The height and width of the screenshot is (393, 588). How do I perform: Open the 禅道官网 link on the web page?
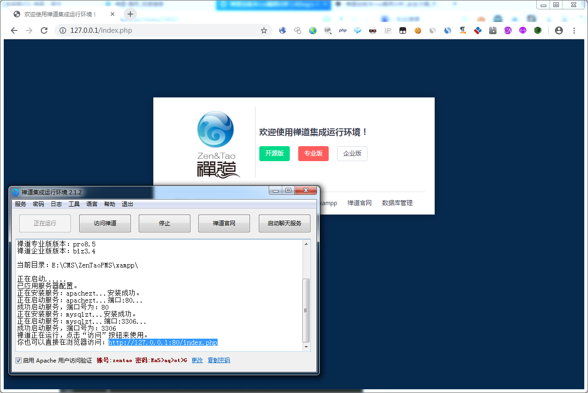tap(359, 203)
